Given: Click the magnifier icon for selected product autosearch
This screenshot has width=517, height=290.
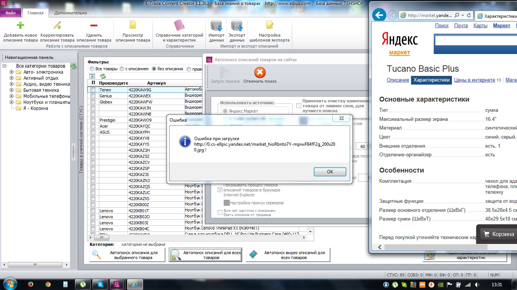Looking at the screenshot, I should (x=97, y=255).
